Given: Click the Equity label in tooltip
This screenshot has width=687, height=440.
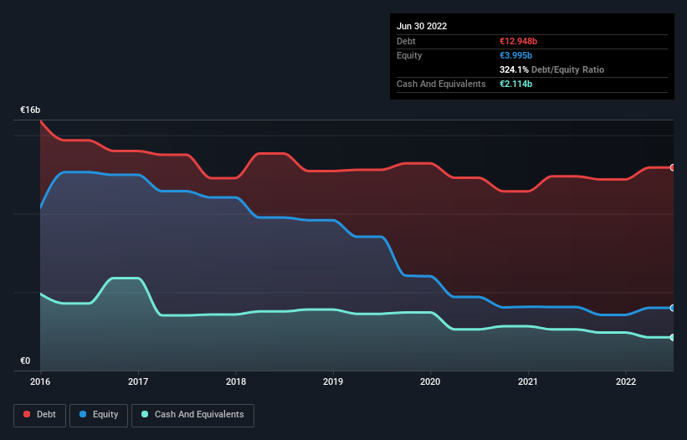Looking at the screenshot, I should [x=409, y=55].
